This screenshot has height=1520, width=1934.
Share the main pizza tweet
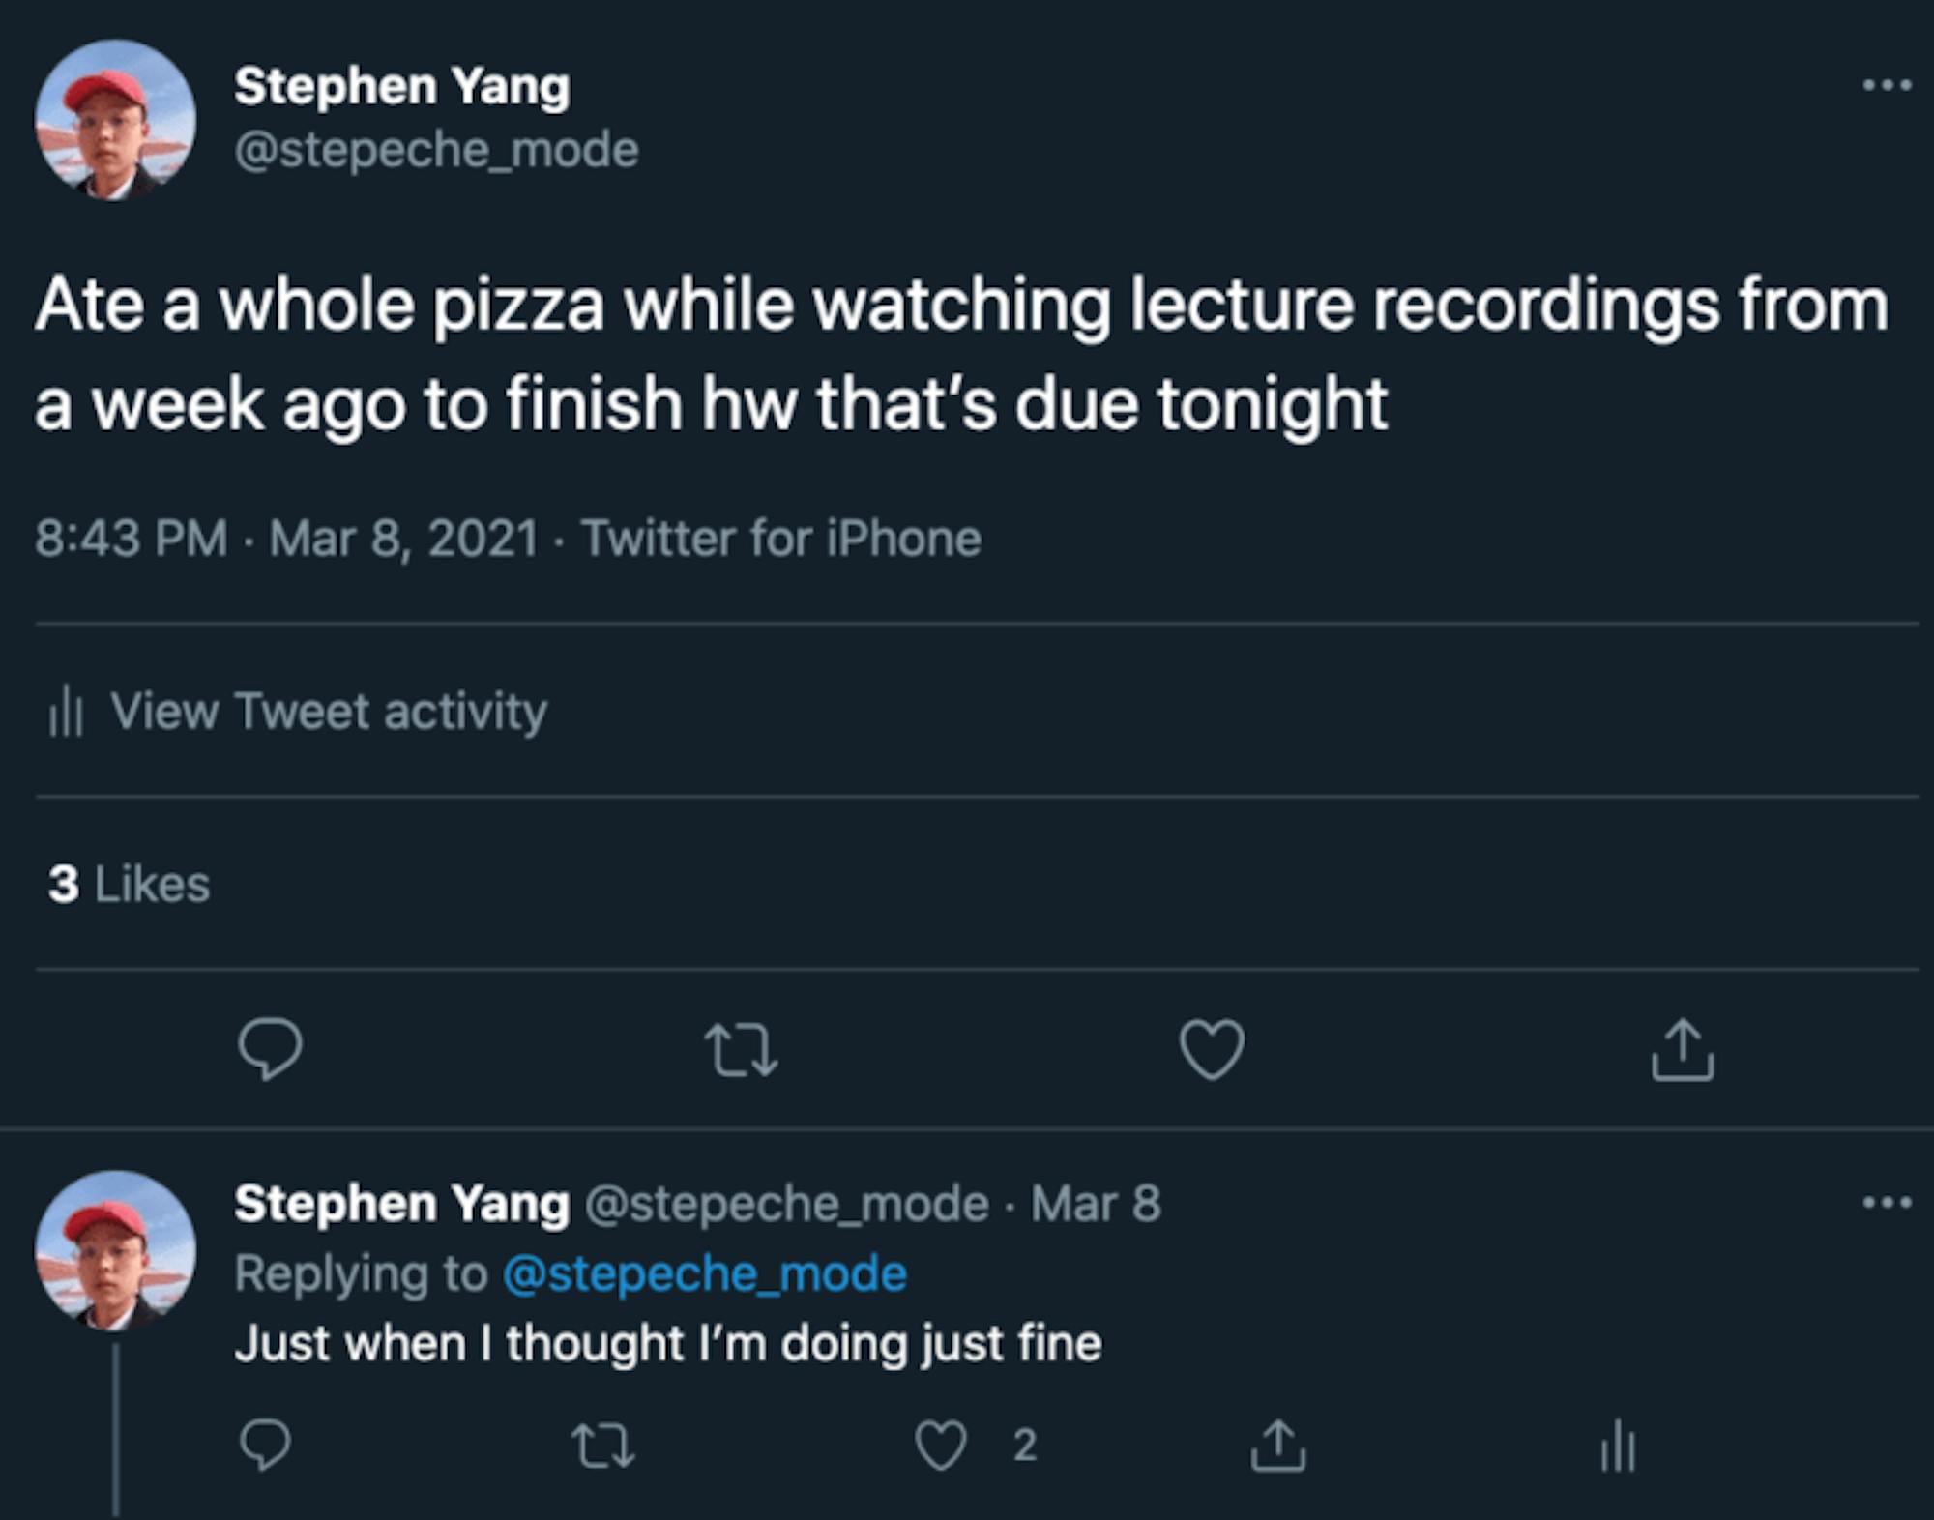(x=1682, y=1049)
